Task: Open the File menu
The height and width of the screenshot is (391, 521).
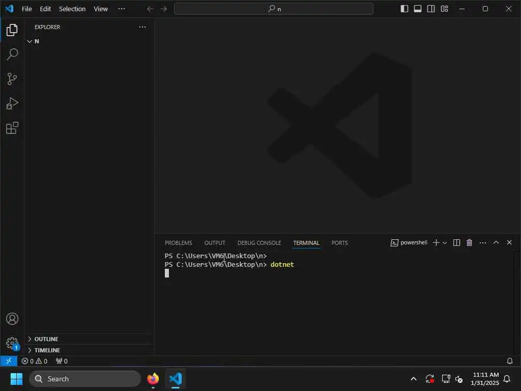Action: [26, 9]
